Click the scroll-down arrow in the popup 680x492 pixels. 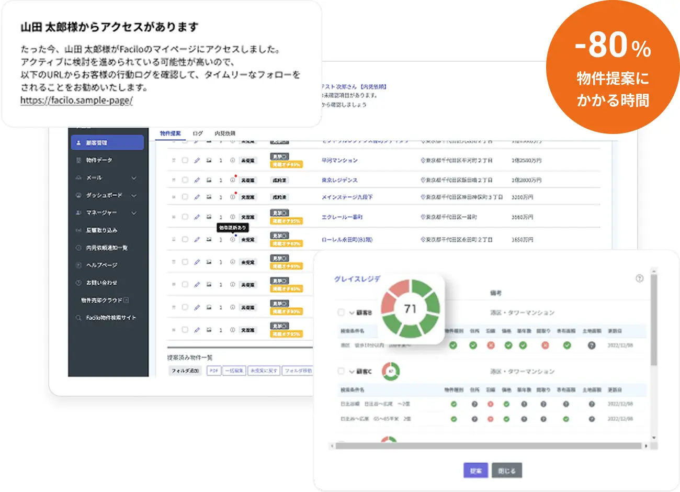tap(653, 438)
